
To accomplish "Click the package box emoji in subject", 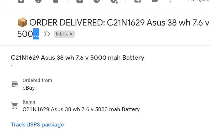I will [x=22, y=22].
